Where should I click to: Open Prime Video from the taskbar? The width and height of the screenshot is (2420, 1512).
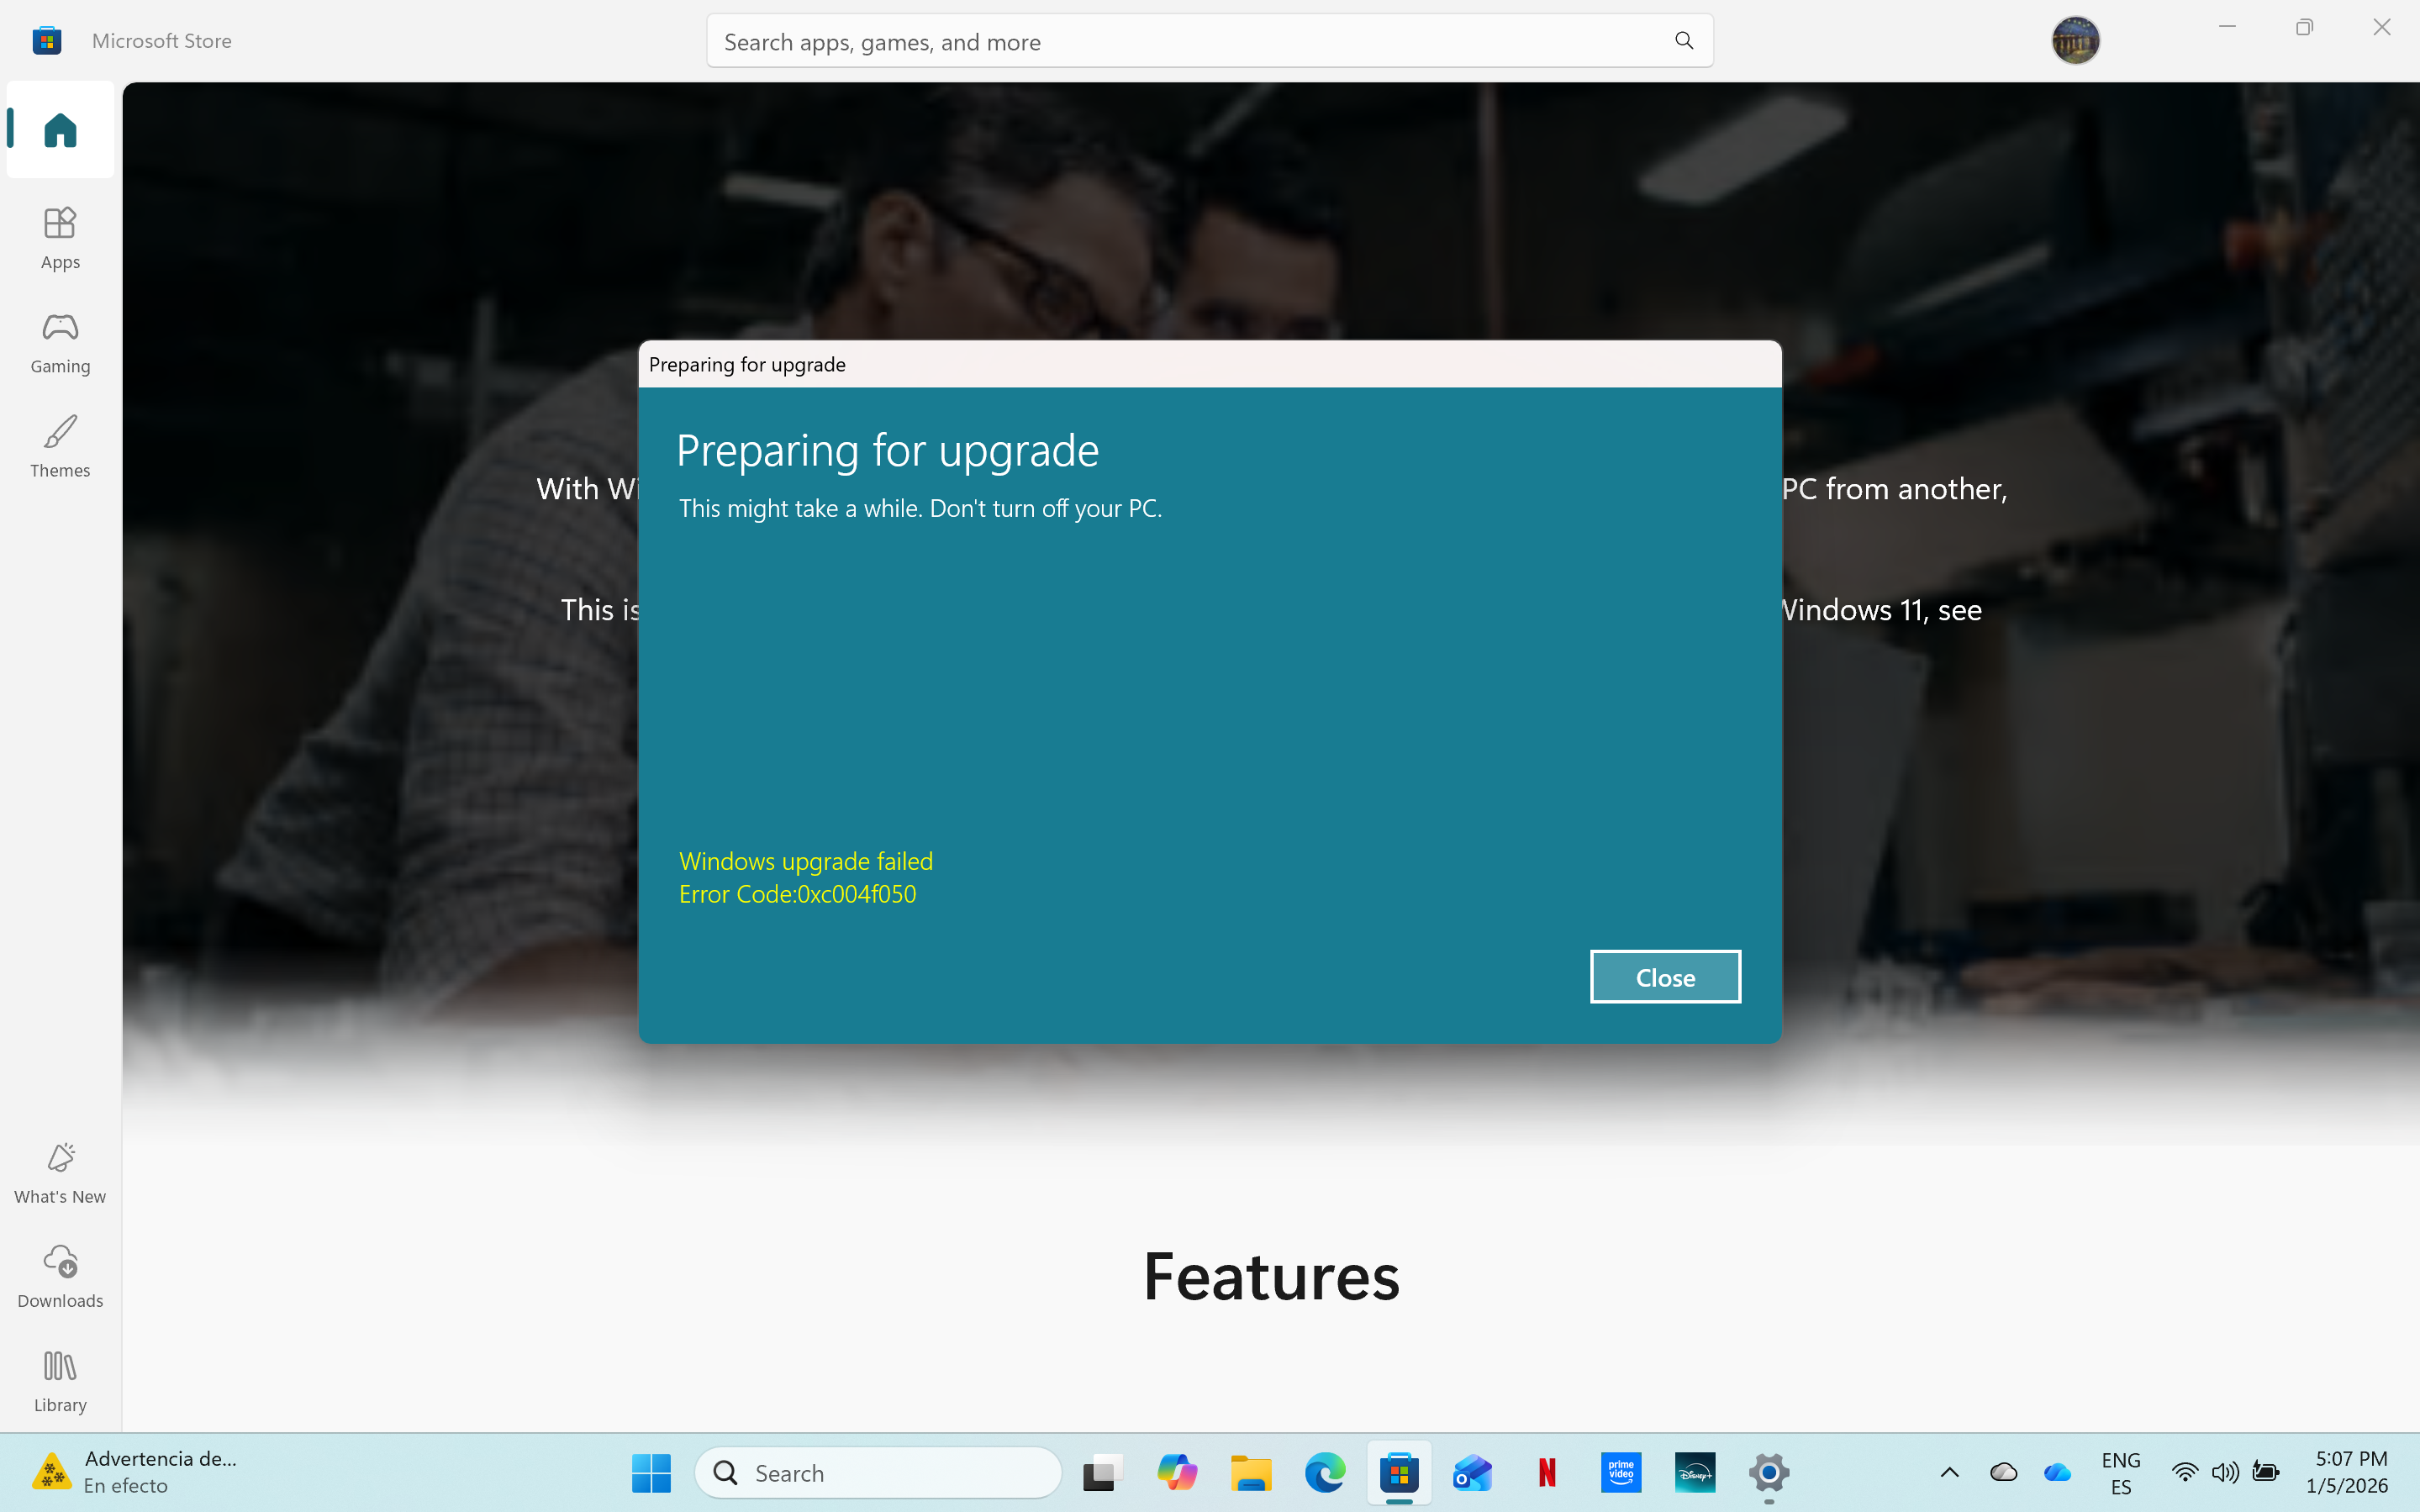click(1620, 1472)
